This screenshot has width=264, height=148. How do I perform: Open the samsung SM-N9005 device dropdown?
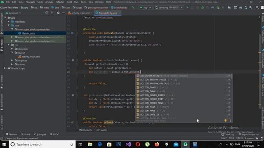[x=169, y=7]
